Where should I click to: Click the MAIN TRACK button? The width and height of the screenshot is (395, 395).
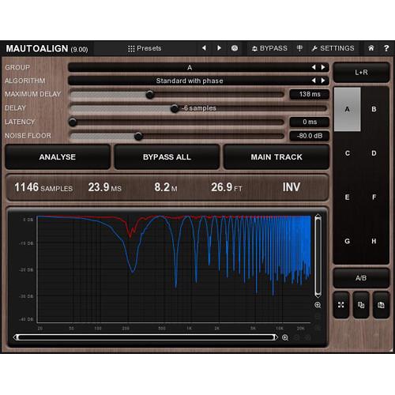click(276, 157)
